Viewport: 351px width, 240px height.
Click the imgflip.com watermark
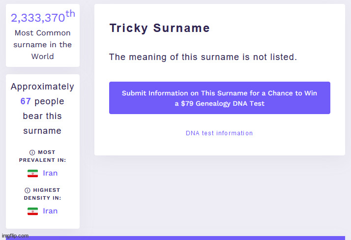click(15, 236)
